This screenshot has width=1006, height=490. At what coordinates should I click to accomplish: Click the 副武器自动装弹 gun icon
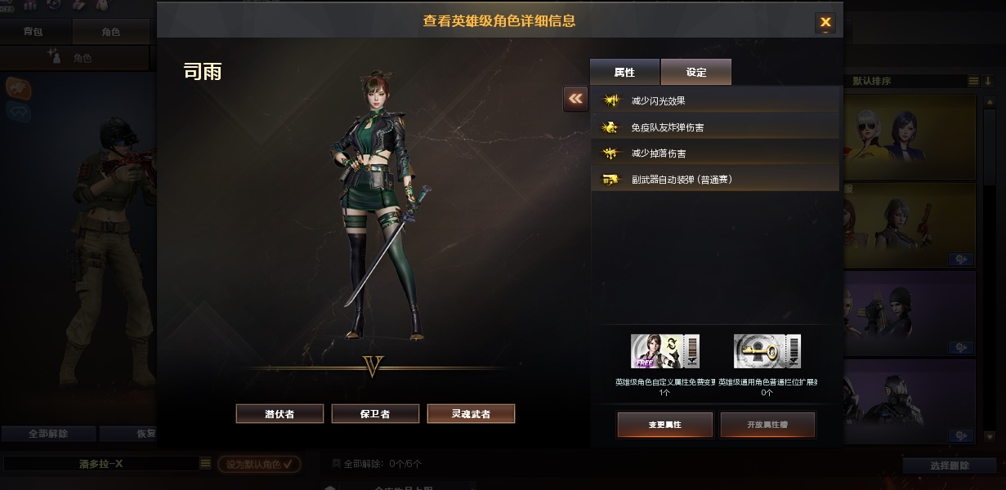click(x=610, y=180)
